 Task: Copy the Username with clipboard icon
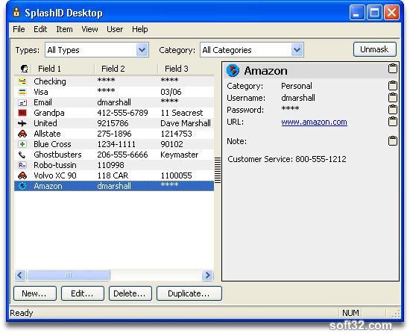(392, 97)
